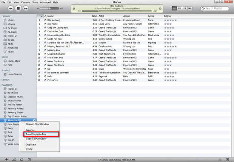Choose Duplicate from the context menu
234x162 pixels.
(x=31, y=145)
